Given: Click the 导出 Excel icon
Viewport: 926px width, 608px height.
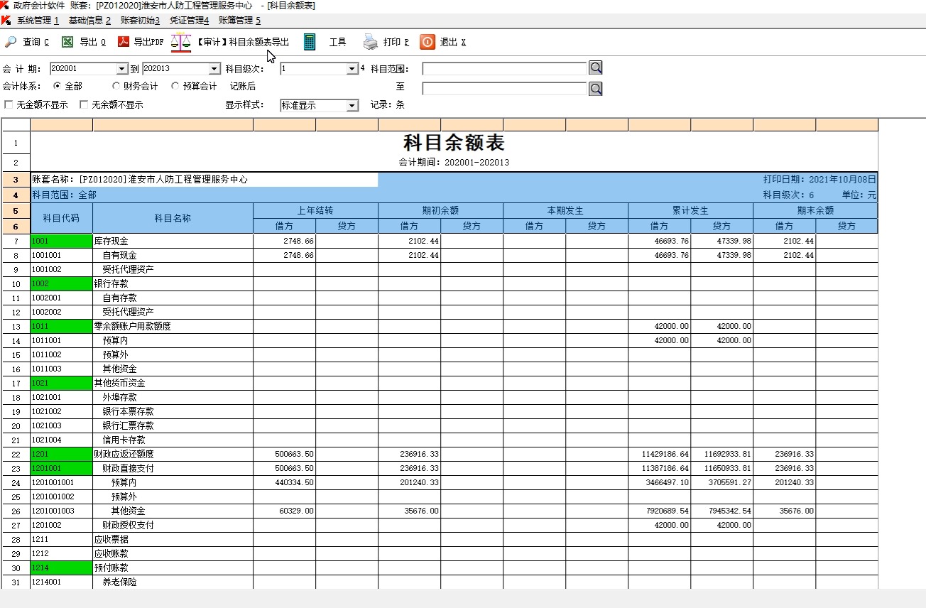Looking at the screenshot, I should click(x=67, y=42).
